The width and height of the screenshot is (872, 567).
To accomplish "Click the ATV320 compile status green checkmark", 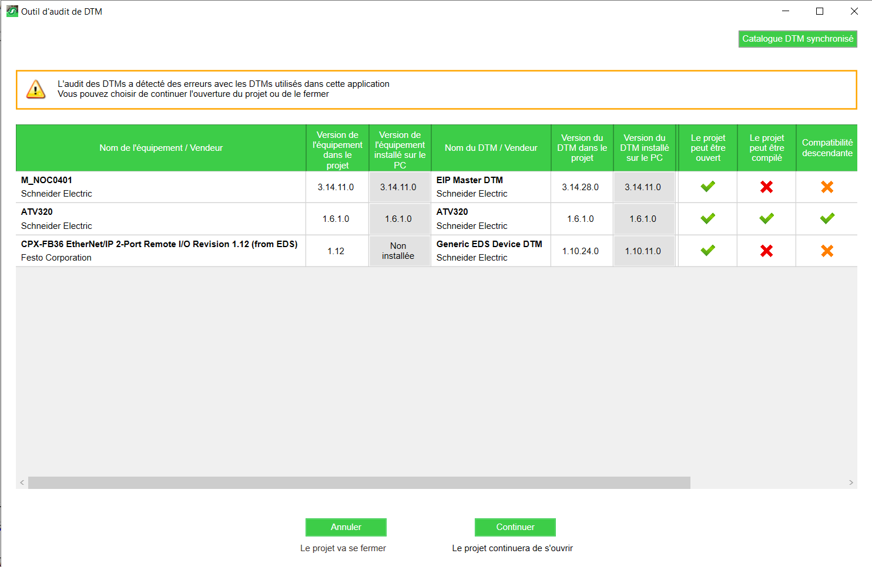I will click(766, 218).
